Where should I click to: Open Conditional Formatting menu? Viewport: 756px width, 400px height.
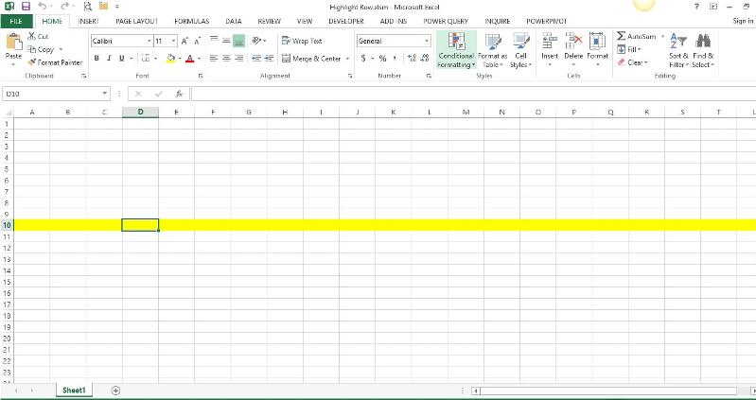456,50
